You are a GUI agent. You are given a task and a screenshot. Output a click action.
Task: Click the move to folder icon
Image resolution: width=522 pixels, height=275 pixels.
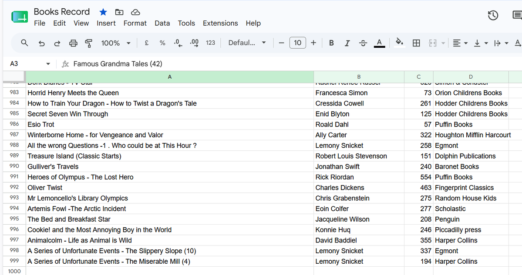click(119, 12)
